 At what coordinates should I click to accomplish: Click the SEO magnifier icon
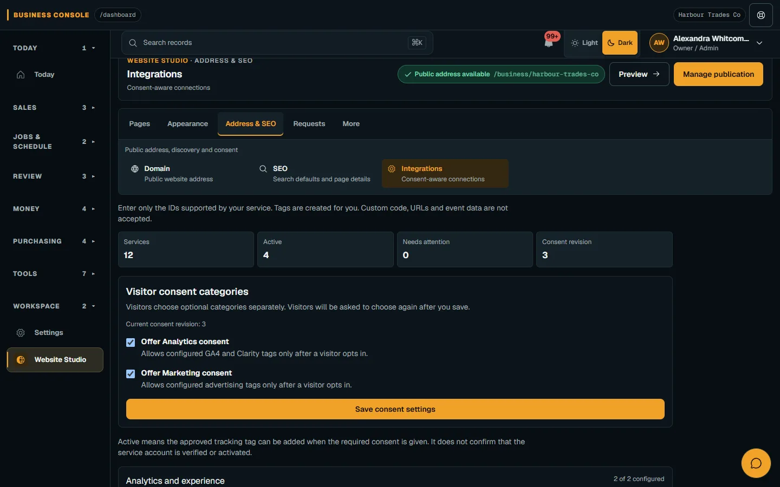[x=263, y=169]
